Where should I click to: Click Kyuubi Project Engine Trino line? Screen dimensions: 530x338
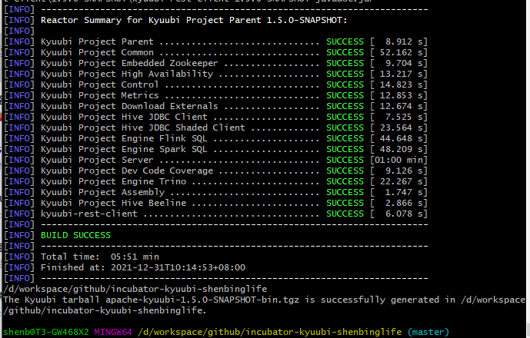tap(215, 181)
